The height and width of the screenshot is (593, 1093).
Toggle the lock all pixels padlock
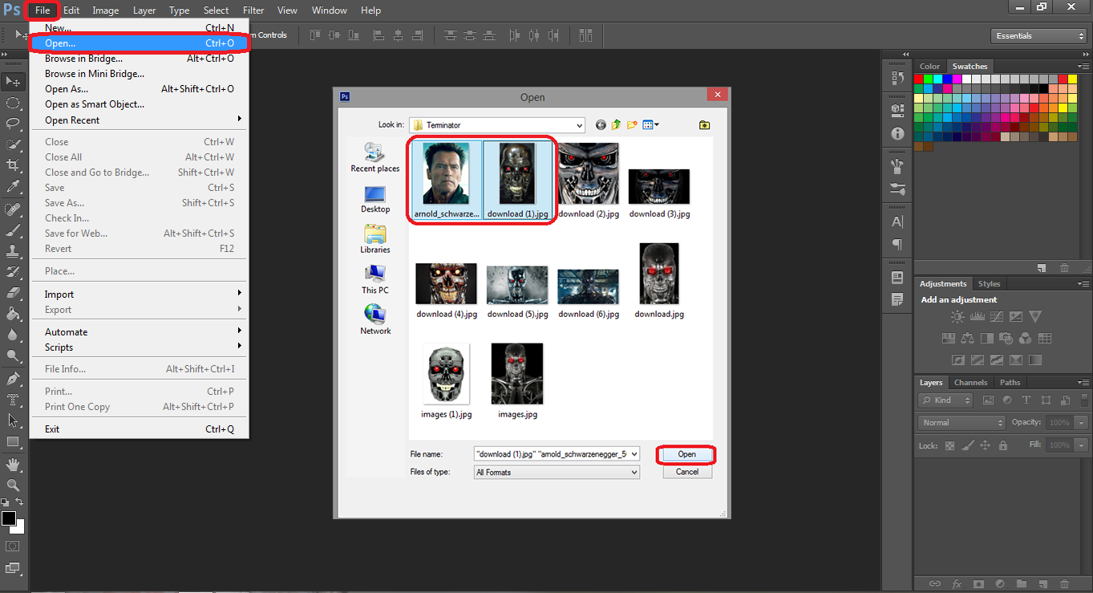[x=1002, y=444]
